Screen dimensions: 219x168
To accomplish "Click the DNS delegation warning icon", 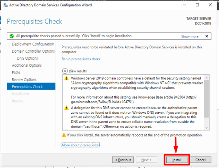I will (x=67, y=108).
